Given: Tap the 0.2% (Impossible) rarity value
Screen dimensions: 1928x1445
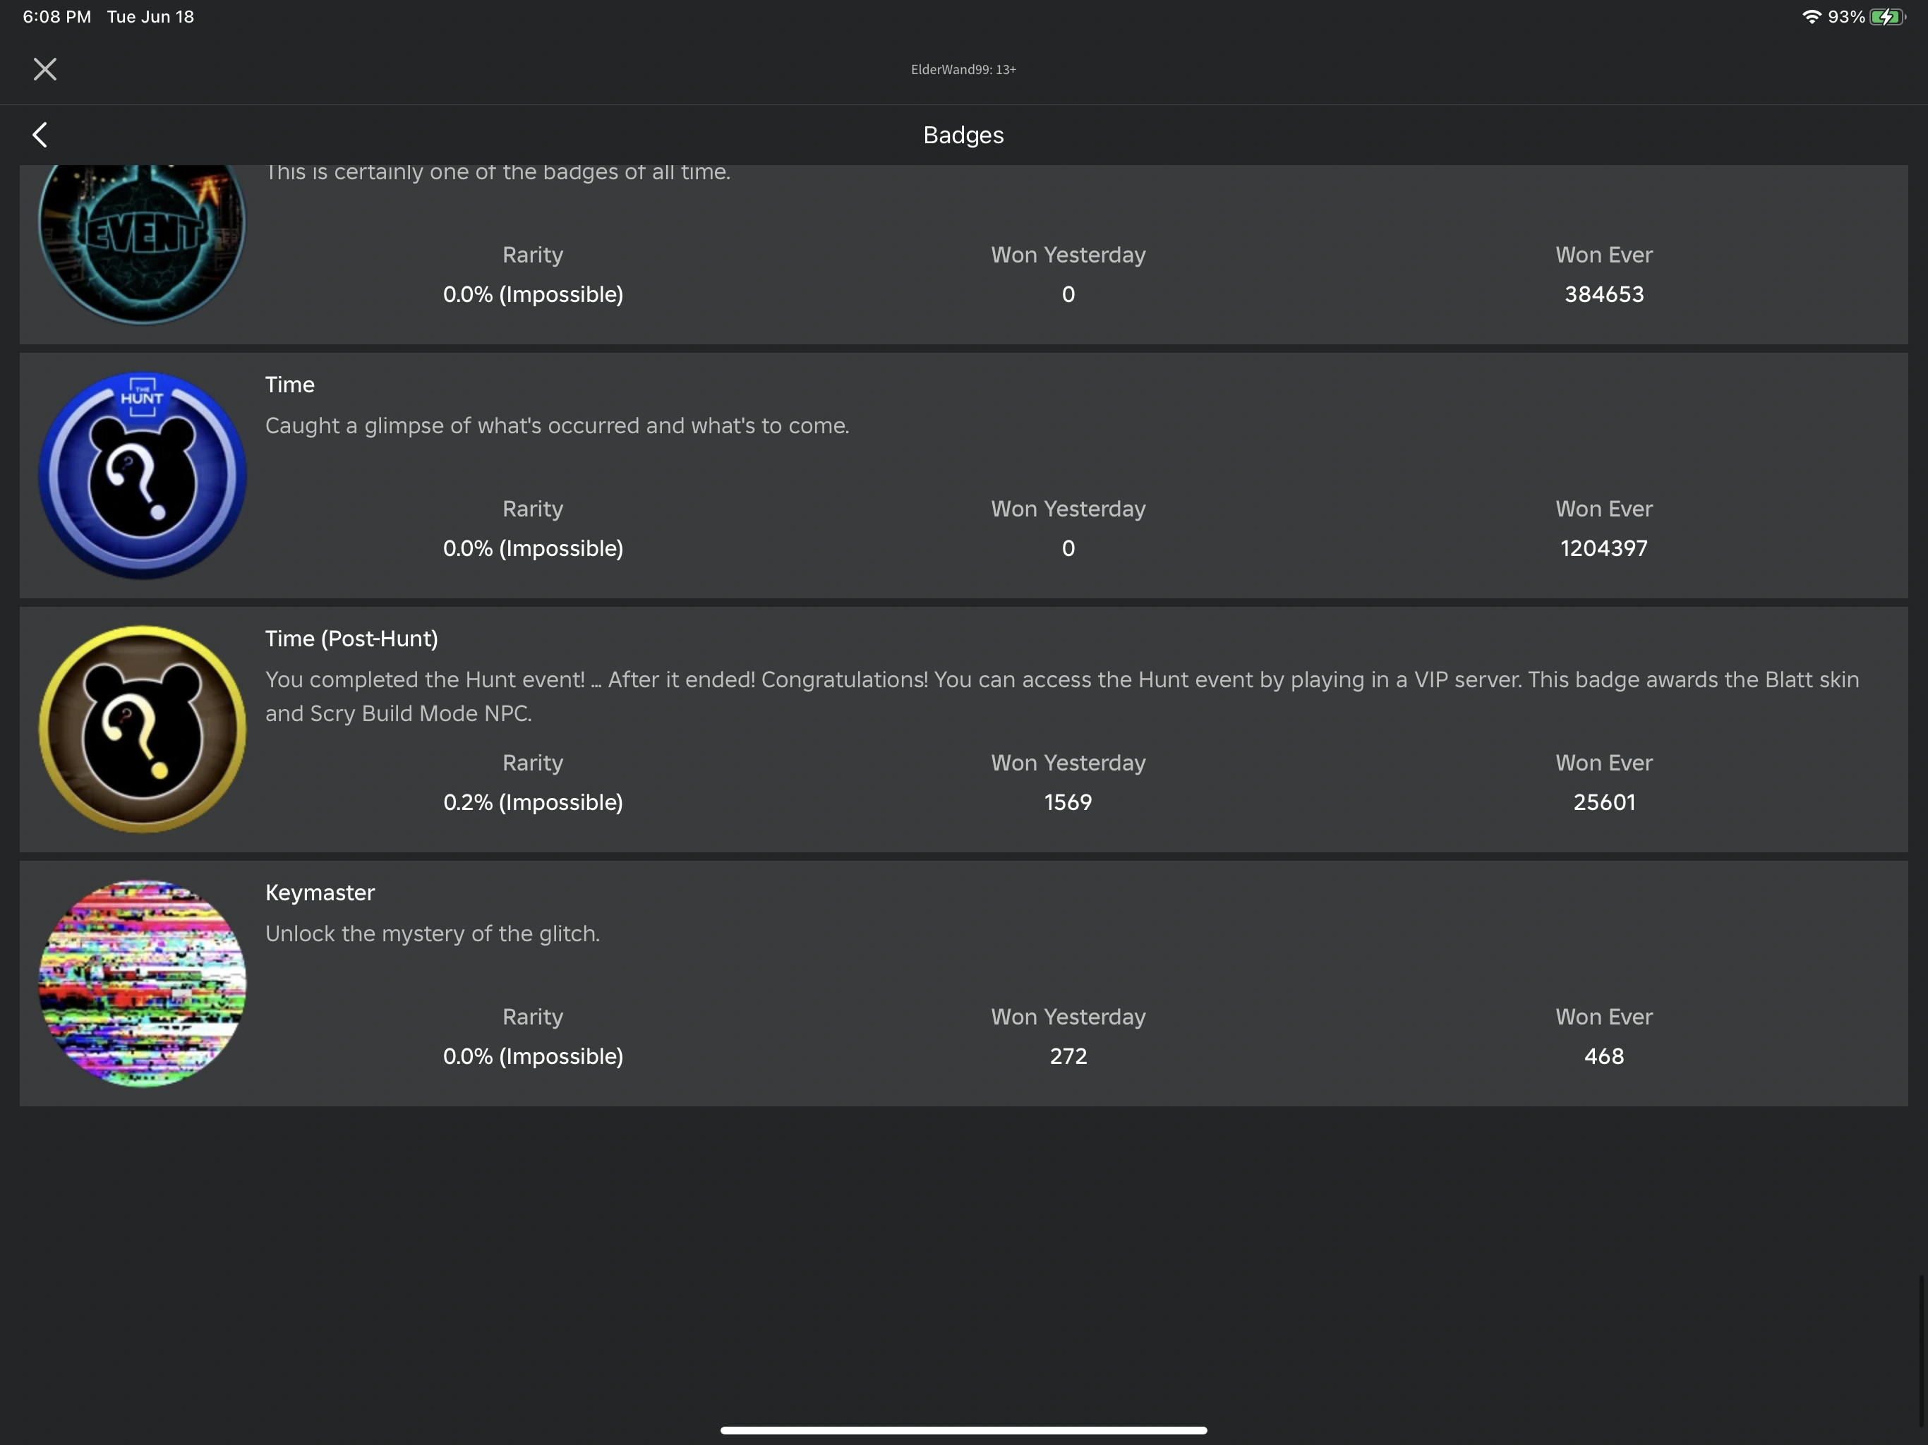Looking at the screenshot, I should [x=533, y=803].
